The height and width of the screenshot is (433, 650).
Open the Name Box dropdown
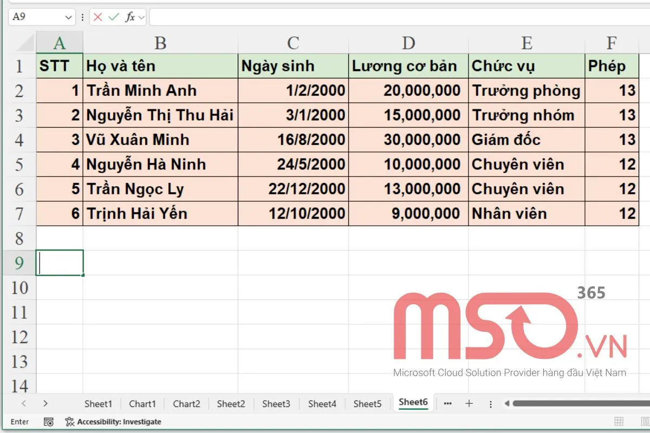pos(68,17)
